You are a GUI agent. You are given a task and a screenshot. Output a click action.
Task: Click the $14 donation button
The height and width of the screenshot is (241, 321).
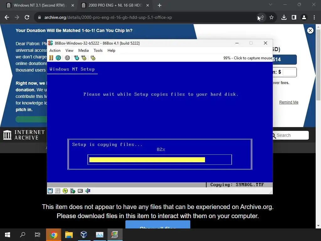pyautogui.click(x=285, y=60)
